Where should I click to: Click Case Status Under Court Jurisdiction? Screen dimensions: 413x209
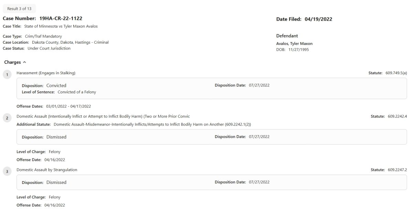49,48
